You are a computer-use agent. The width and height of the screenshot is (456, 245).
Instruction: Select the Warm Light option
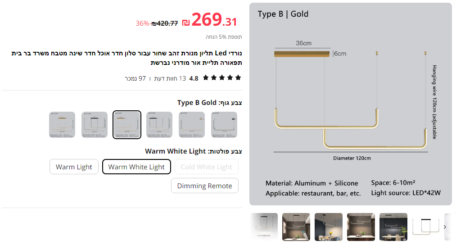pyautogui.click(x=74, y=167)
